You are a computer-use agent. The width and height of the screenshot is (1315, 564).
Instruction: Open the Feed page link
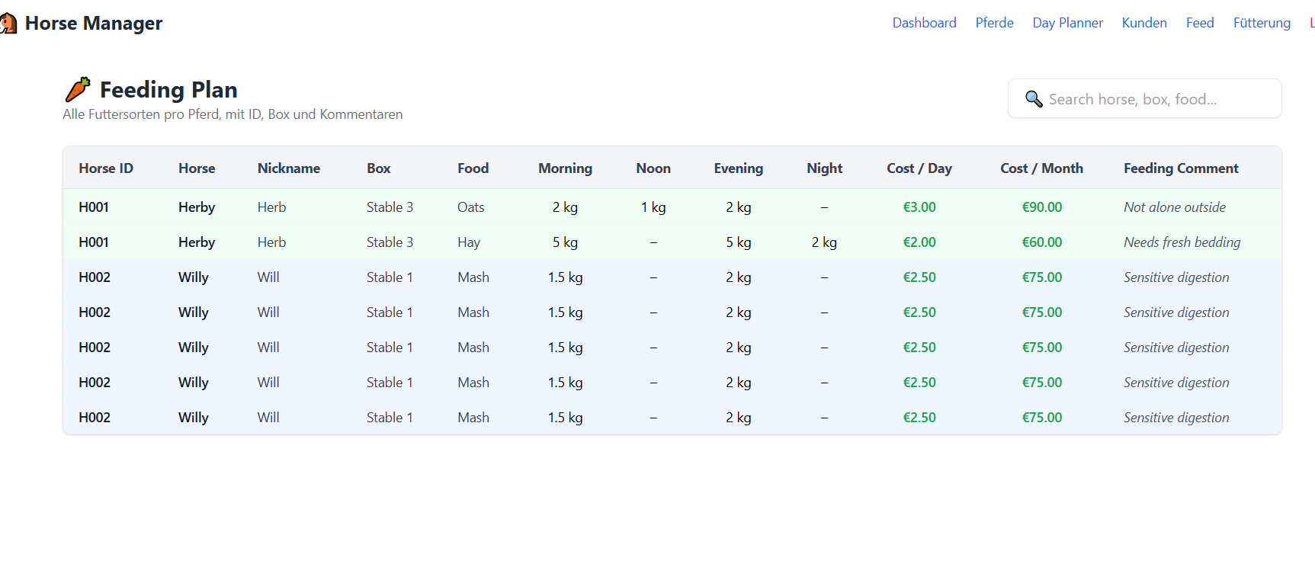(1199, 23)
